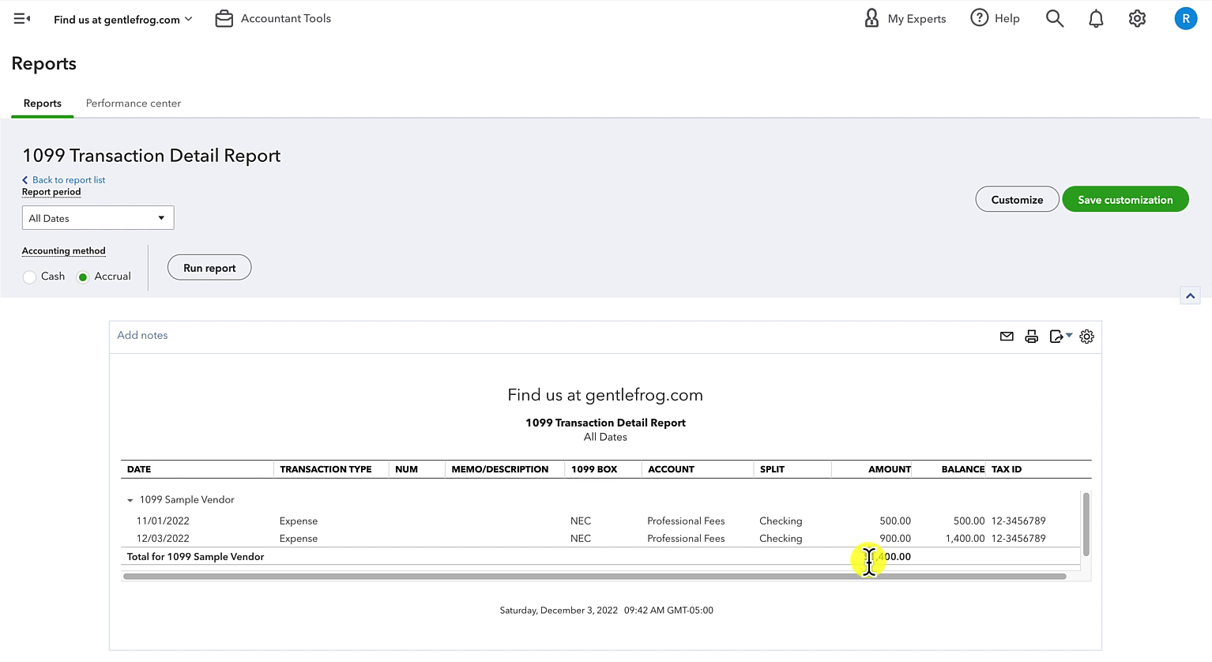Open report settings gear in report toolbar

1087,337
